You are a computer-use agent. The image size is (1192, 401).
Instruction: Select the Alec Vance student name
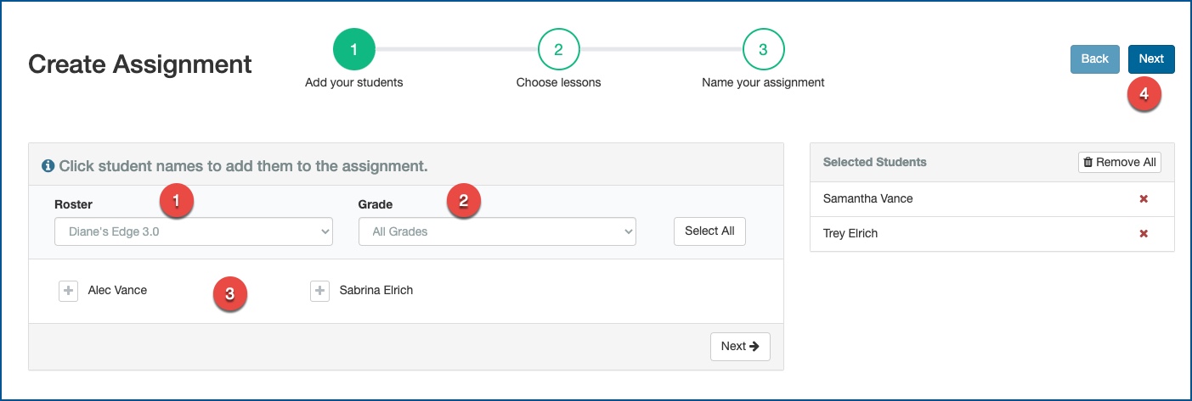pyautogui.click(x=117, y=291)
